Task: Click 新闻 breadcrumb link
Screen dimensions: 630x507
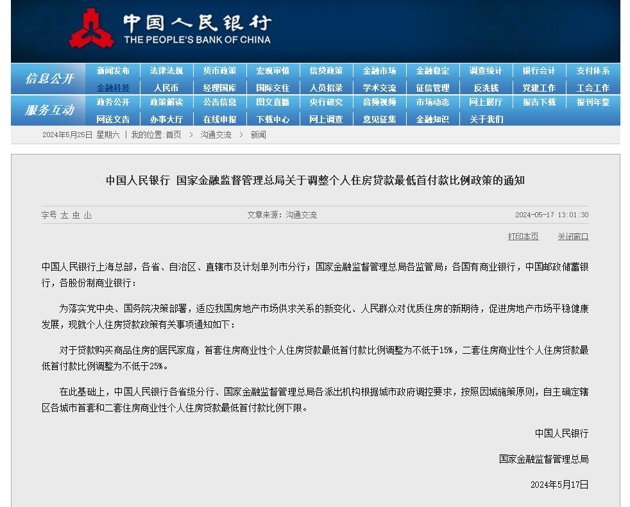Action: (x=258, y=135)
